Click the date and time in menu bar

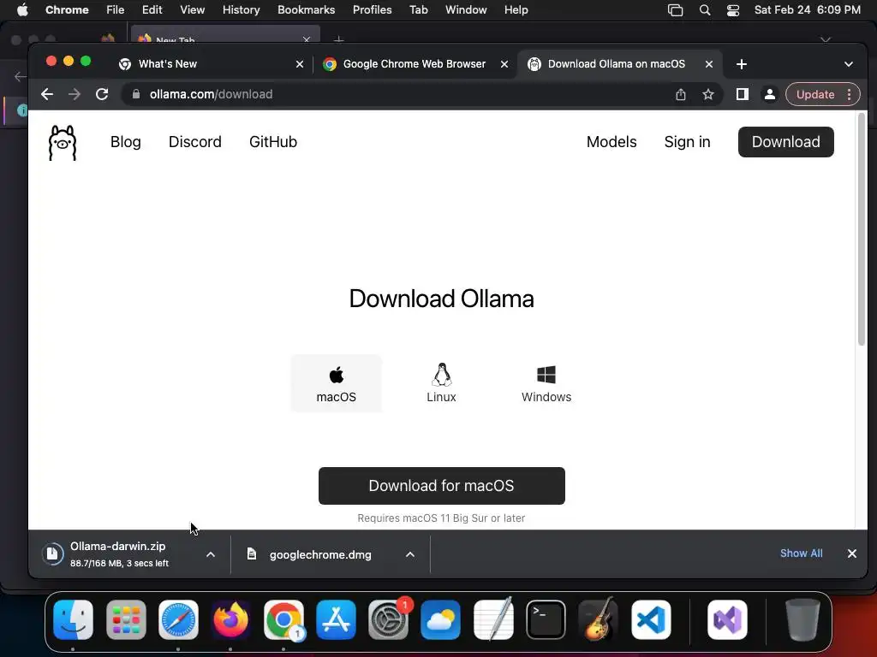807,10
